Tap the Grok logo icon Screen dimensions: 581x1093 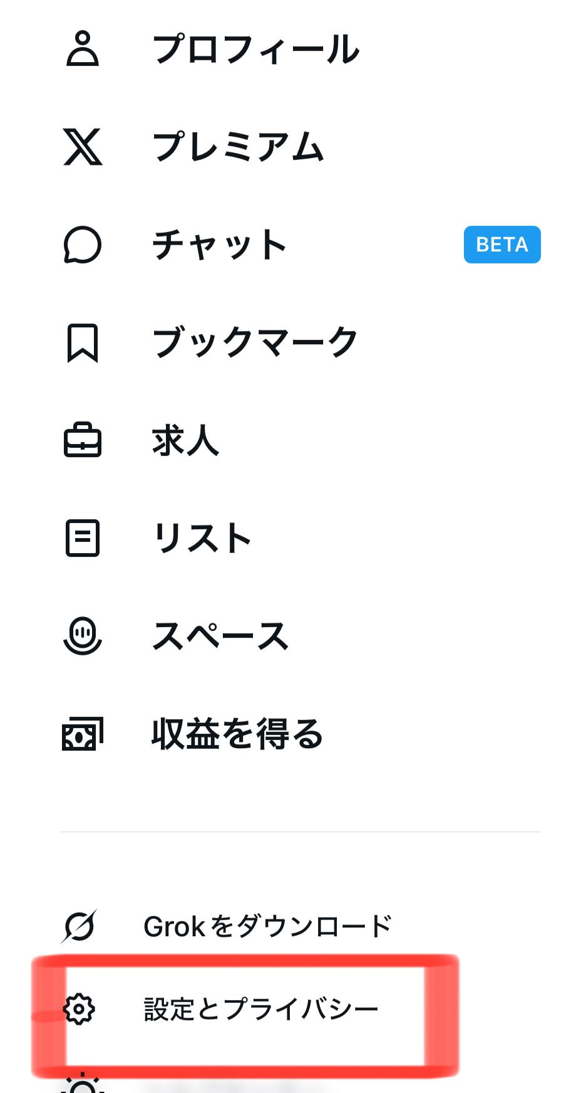pyautogui.click(x=80, y=926)
